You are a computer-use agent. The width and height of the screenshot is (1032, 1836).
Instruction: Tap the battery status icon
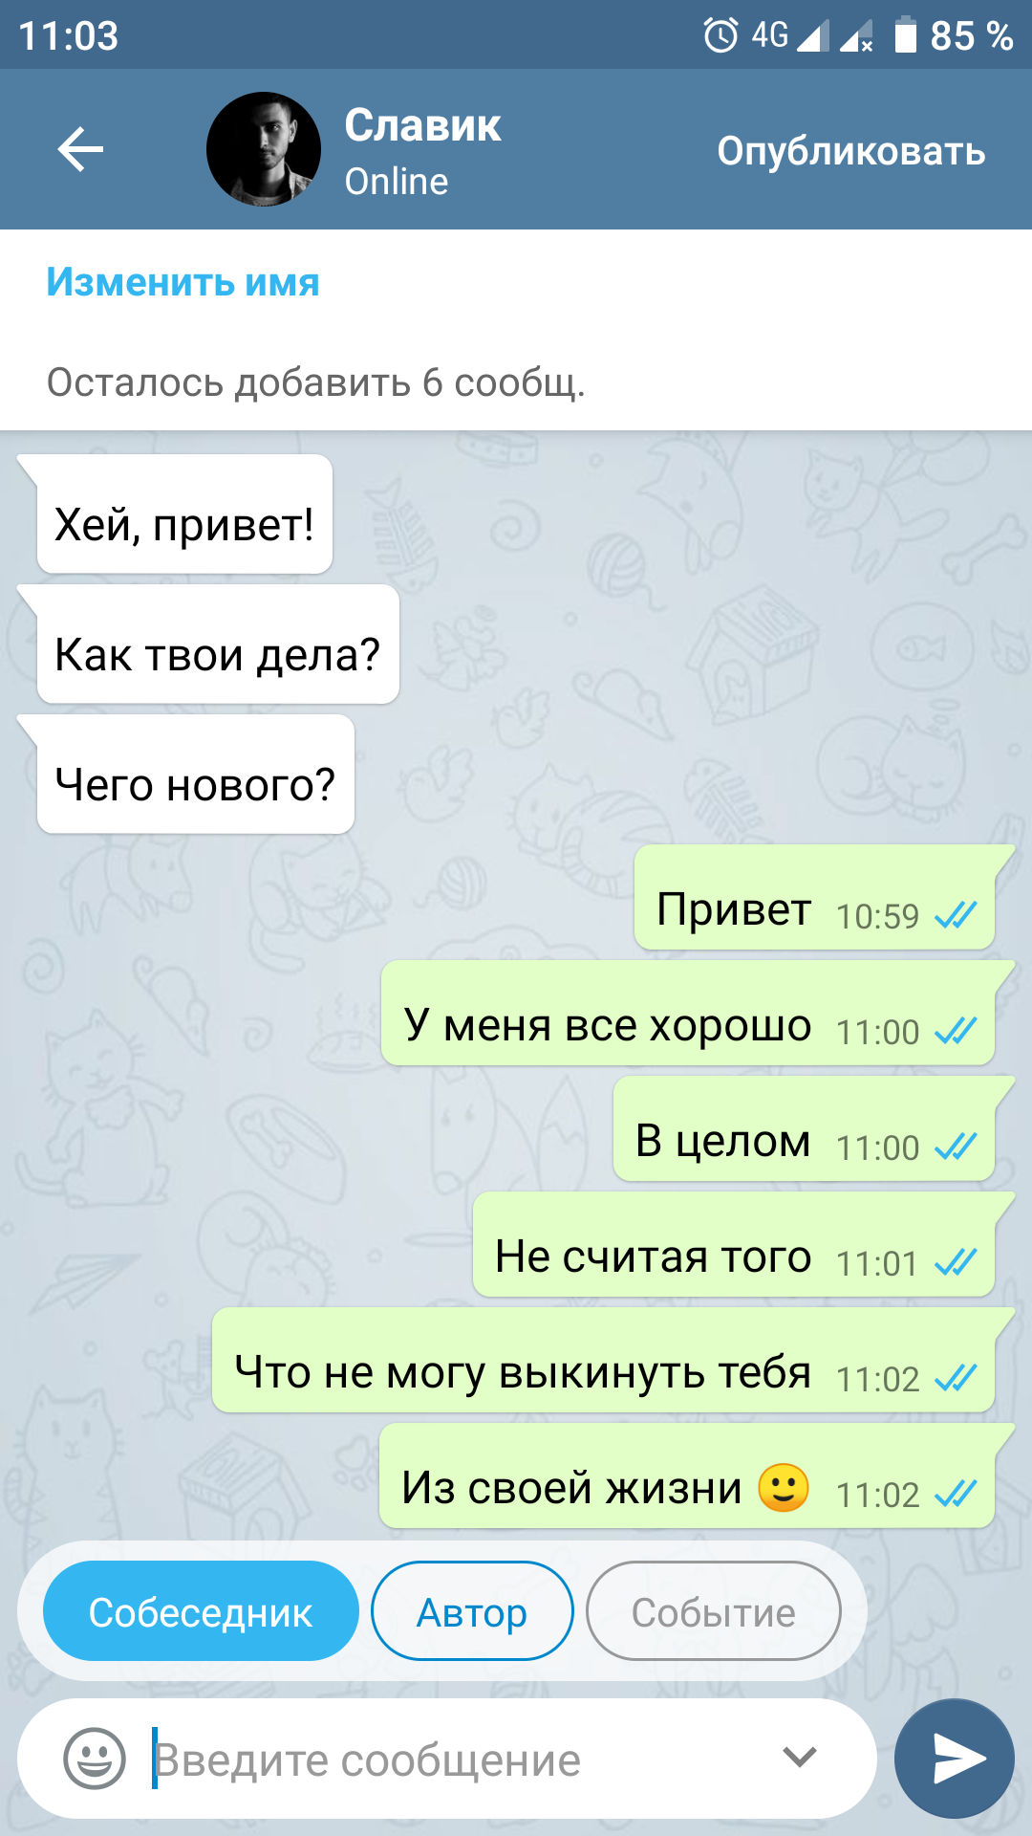click(x=905, y=35)
